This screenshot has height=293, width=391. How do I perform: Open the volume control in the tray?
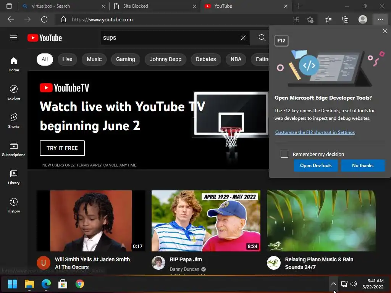coord(353,284)
